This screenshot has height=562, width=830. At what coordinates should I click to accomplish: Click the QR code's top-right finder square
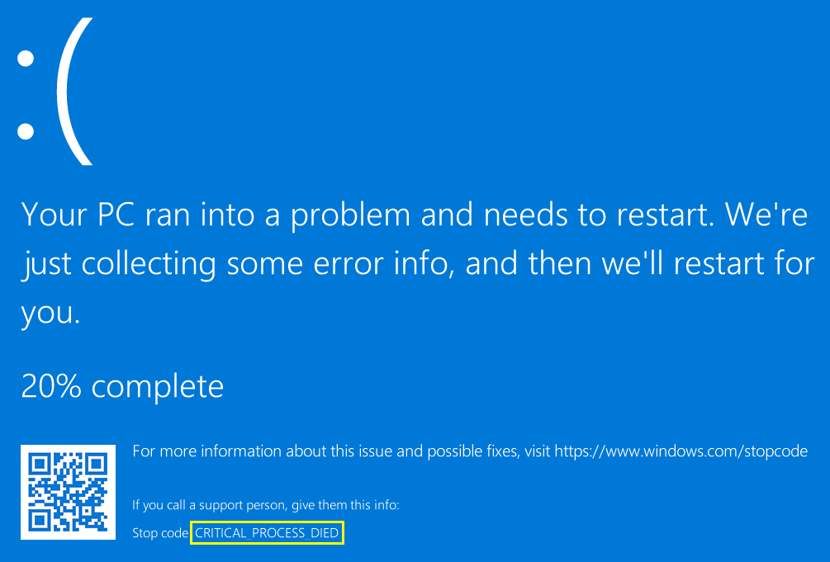click(x=96, y=465)
